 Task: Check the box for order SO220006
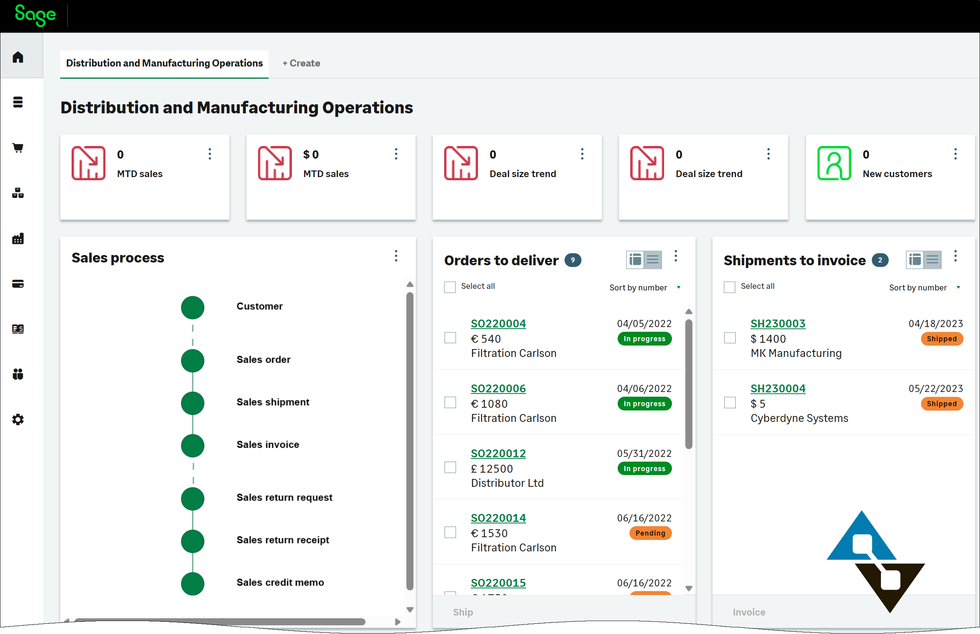point(450,402)
